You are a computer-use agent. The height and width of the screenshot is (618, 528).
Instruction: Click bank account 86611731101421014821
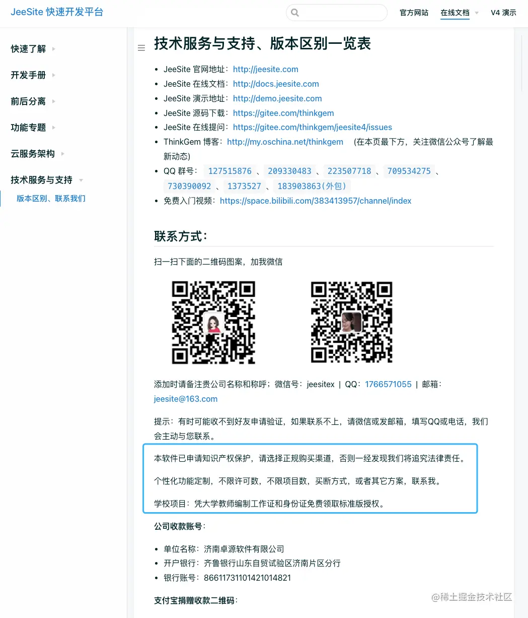tap(247, 578)
